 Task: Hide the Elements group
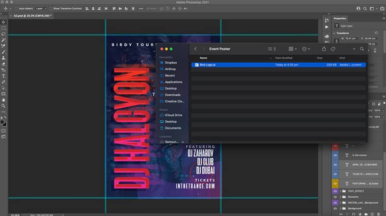point(335,197)
